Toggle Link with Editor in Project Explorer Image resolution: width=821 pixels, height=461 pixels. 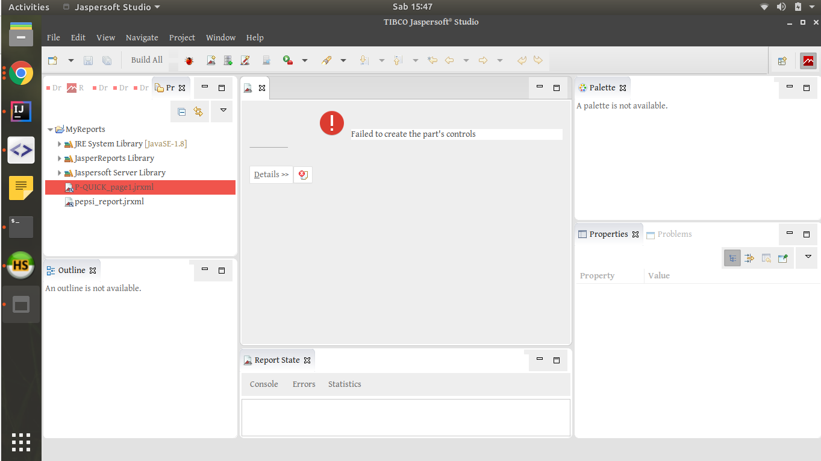[x=198, y=111]
